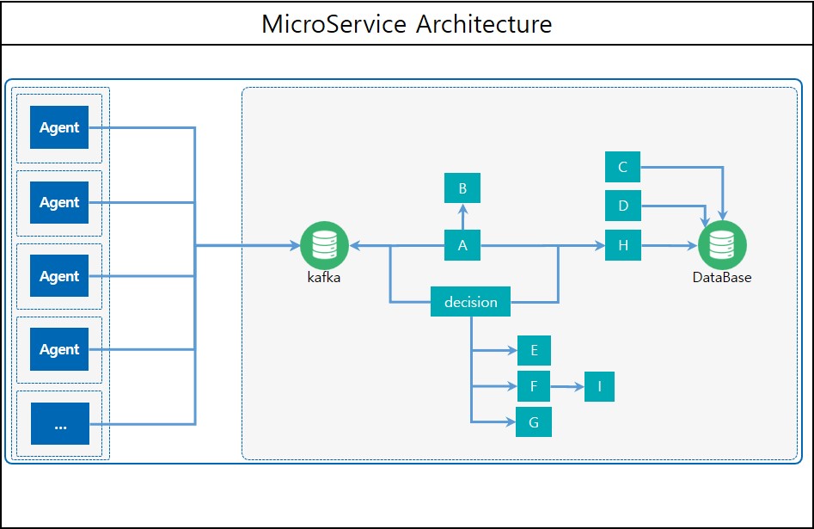Click the ellipsis box below the Agents
The width and height of the screenshot is (814, 529).
tap(59, 424)
